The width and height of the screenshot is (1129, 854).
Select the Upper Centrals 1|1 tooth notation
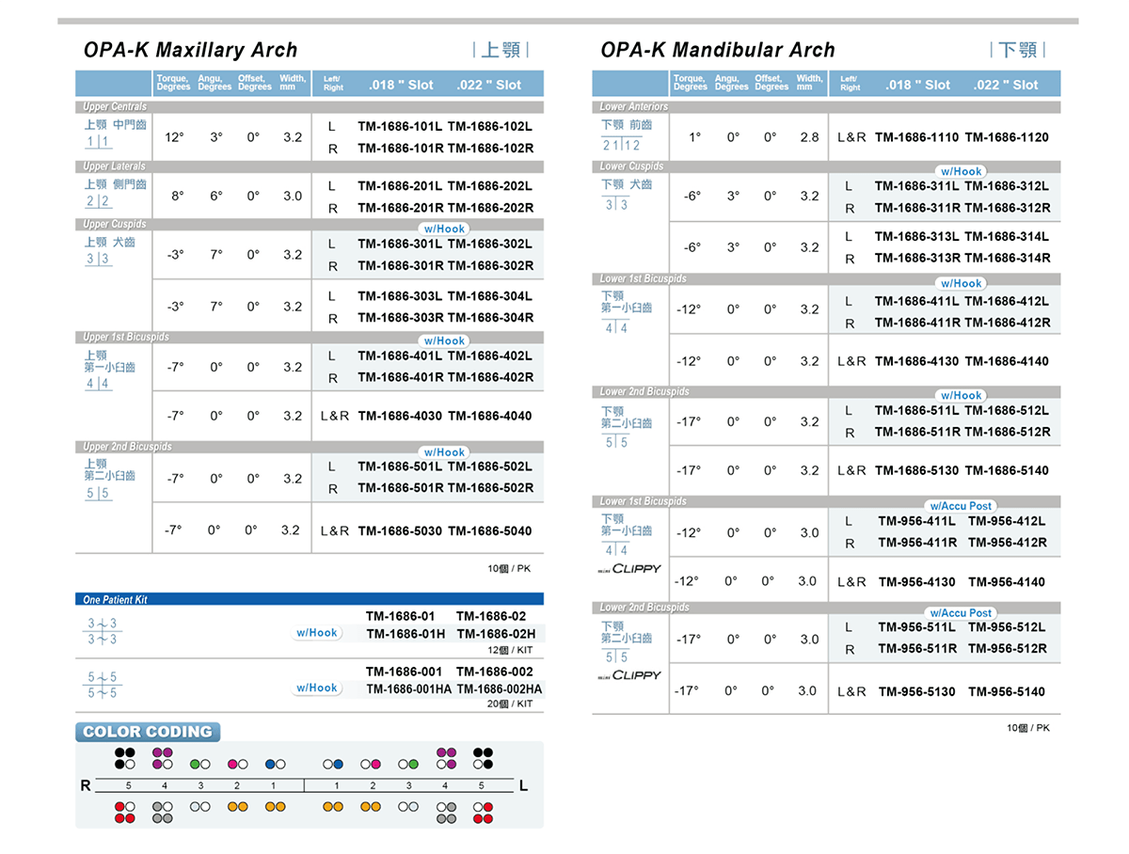point(98,142)
